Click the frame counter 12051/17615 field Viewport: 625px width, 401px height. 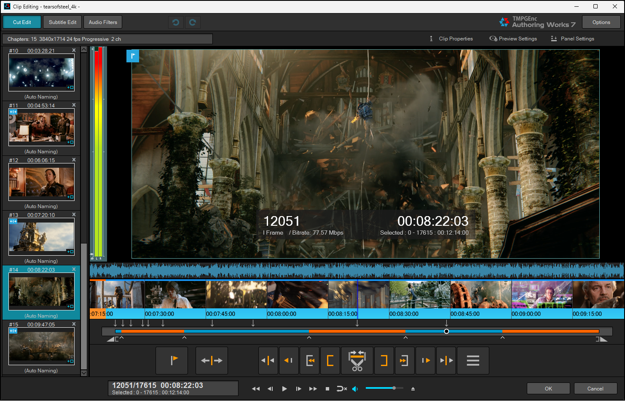tap(173, 388)
